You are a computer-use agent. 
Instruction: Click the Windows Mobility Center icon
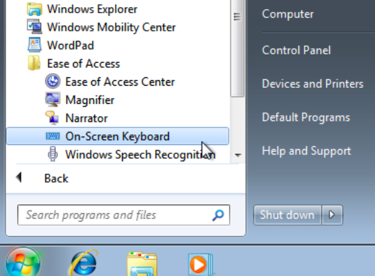35,26
